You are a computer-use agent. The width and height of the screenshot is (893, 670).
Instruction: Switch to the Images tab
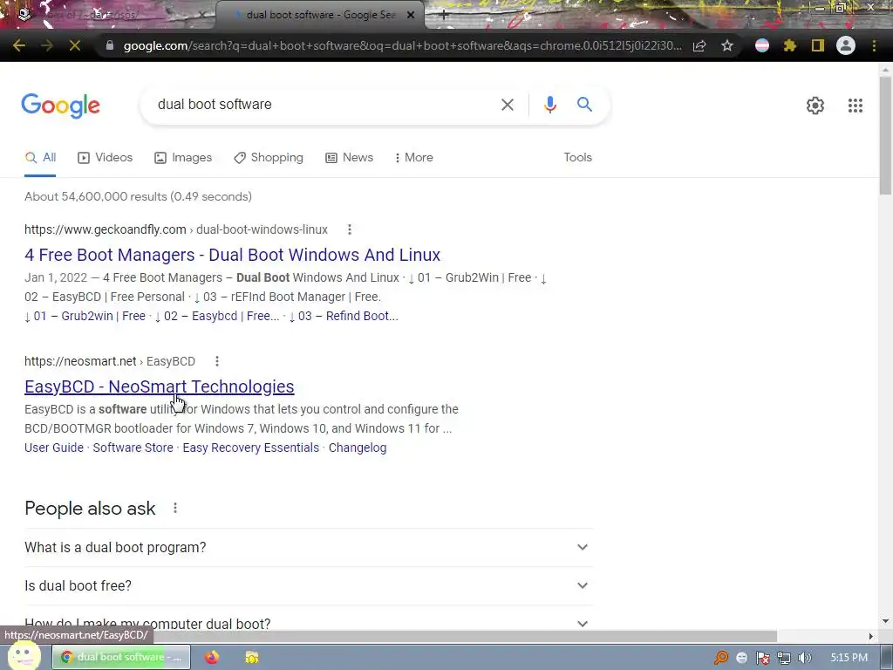[183, 158]
